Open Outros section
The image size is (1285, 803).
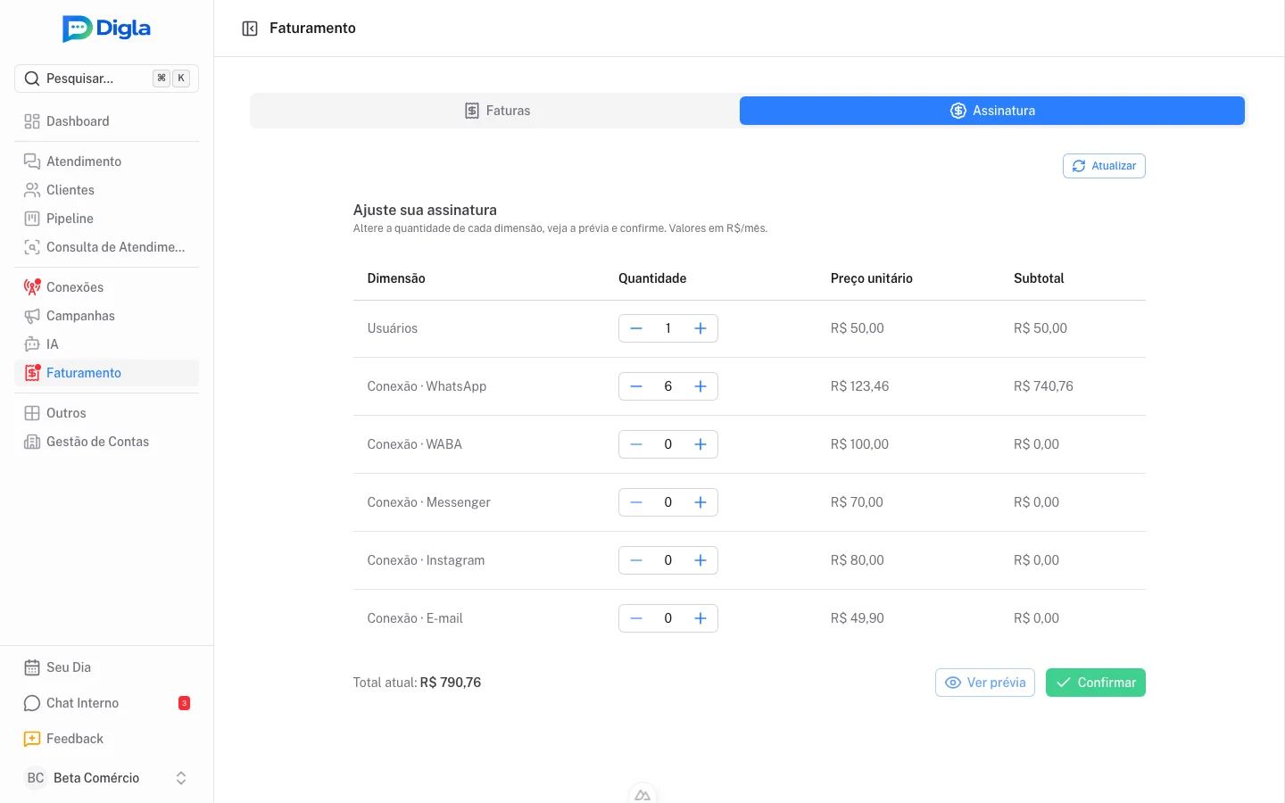pyautogui.click(x=106, y=413)
